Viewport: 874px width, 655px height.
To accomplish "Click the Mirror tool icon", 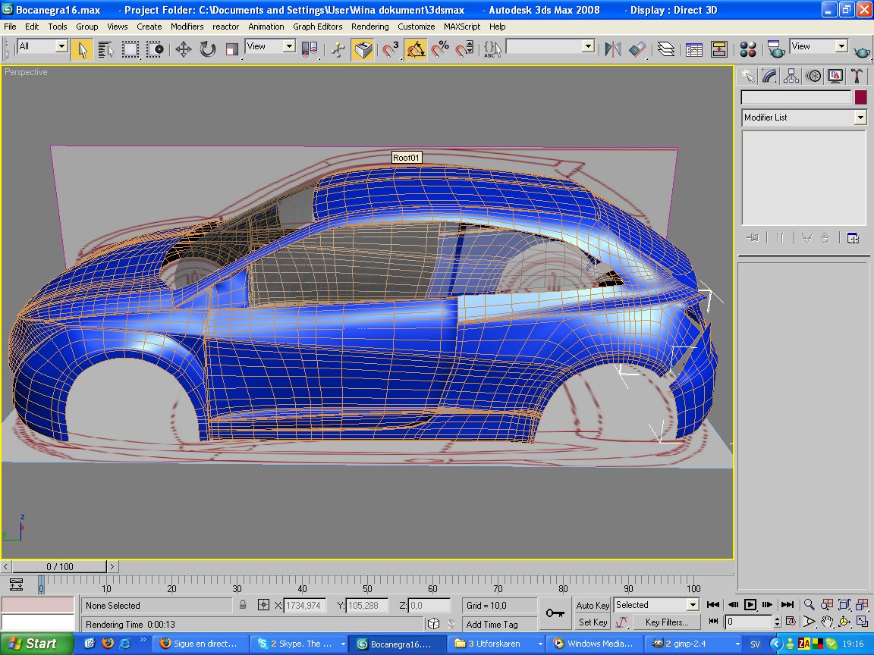I will coord(612,50).
